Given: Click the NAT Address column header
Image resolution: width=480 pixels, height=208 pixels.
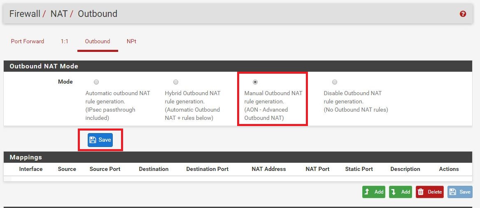Looking at the screenshot, I should coord(269,169).
